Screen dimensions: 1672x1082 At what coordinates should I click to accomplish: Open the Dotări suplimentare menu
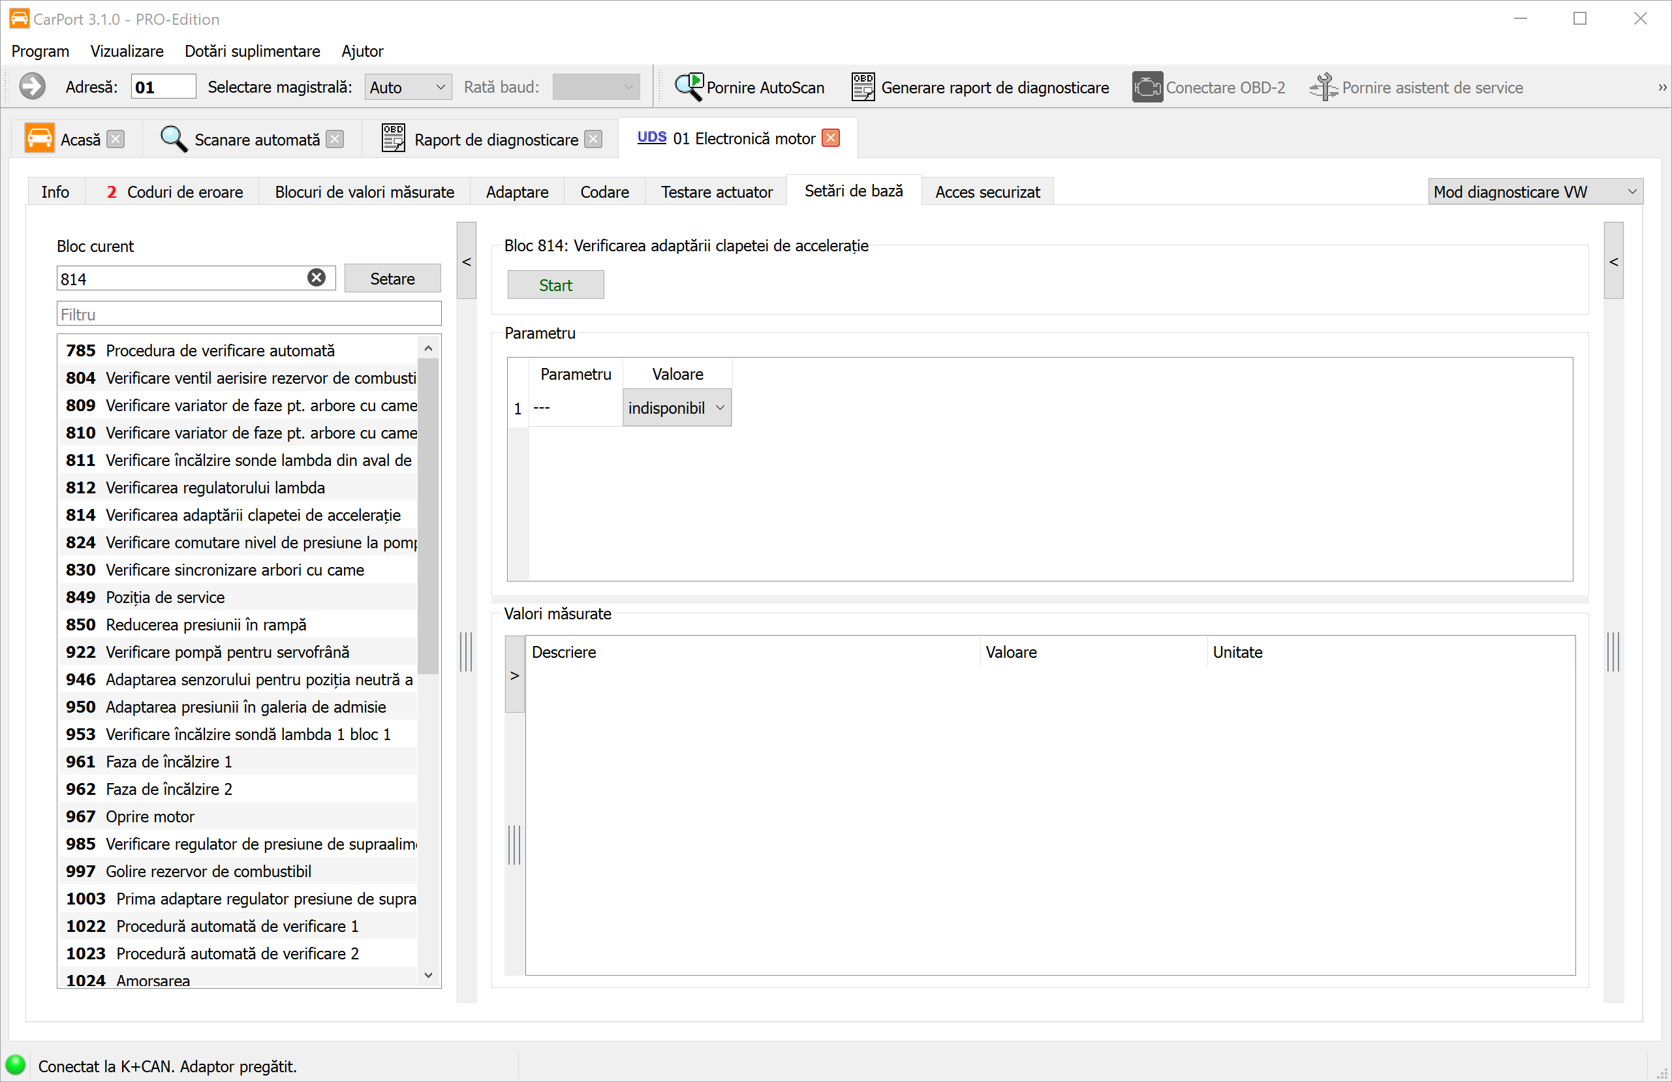click(252, 52)
